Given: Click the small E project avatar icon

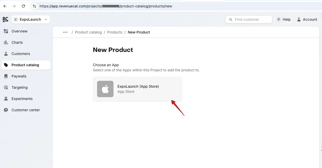Looking at the screenshot, I should (16, 19).
